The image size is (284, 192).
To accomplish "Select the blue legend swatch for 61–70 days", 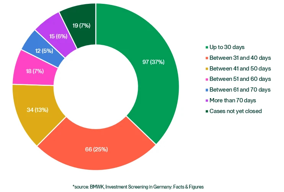I will point(207,90).
